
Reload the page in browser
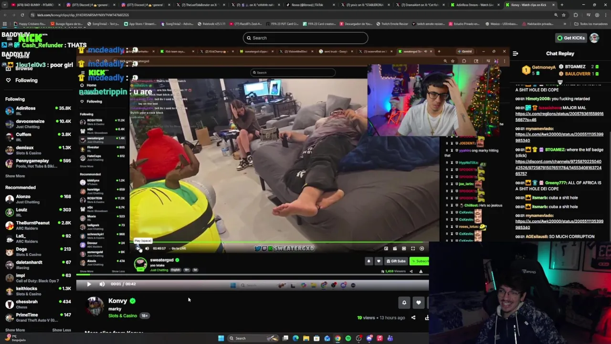[22, 15]
